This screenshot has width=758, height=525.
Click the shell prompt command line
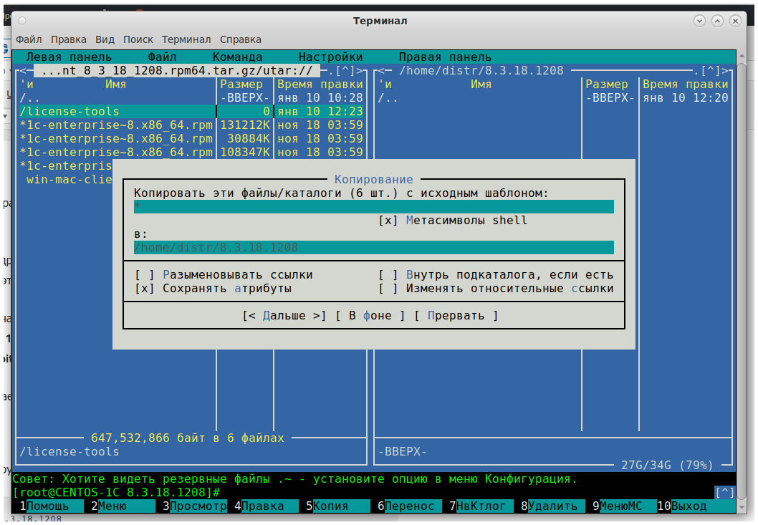click(x=363, y=493)
